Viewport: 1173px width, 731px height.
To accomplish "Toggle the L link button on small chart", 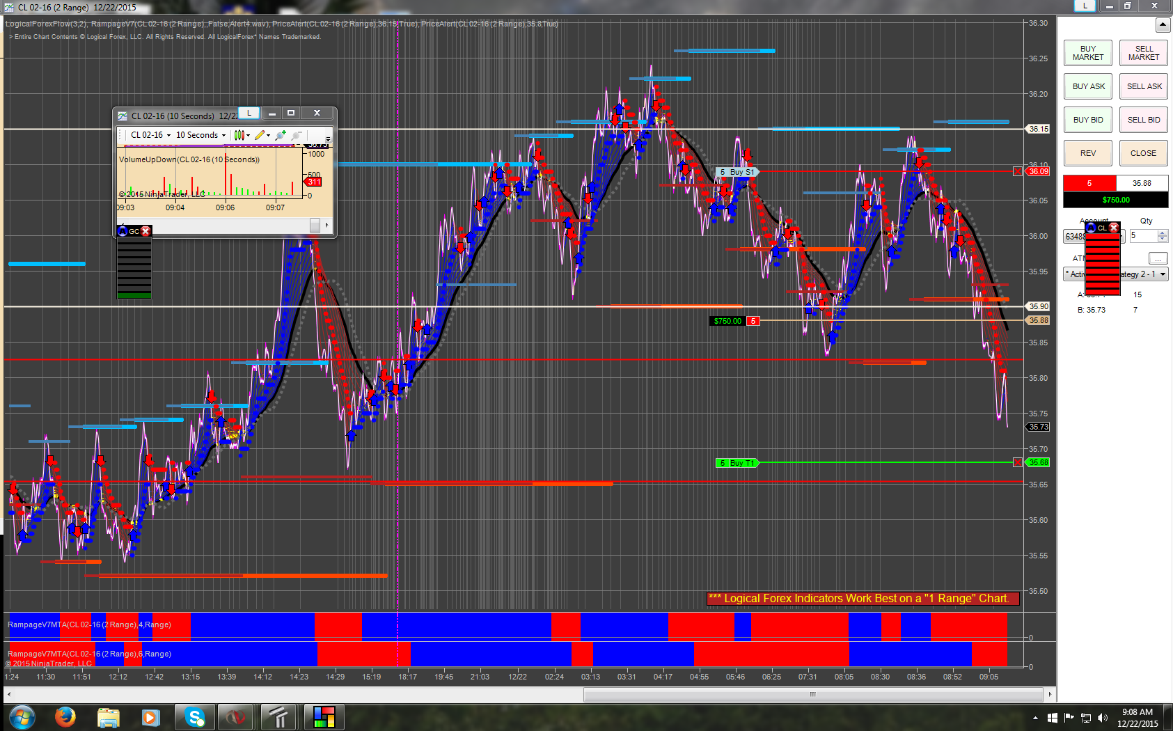I will [249, 113].
